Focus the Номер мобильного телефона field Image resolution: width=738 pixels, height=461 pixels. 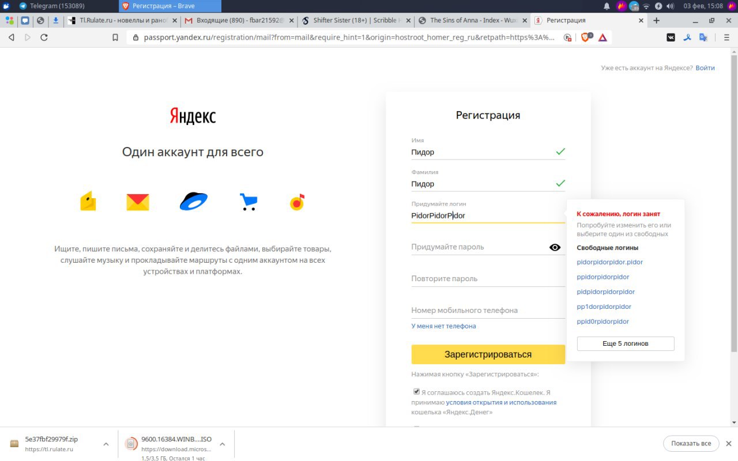(488, 311)
